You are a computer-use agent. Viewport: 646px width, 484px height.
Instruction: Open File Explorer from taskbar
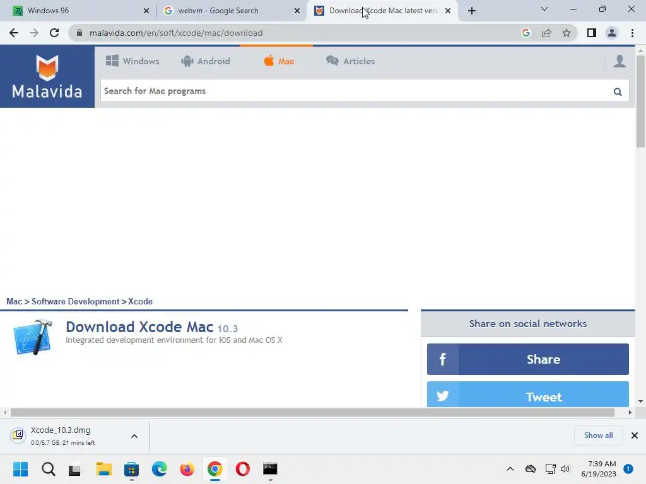pos(104,469)
